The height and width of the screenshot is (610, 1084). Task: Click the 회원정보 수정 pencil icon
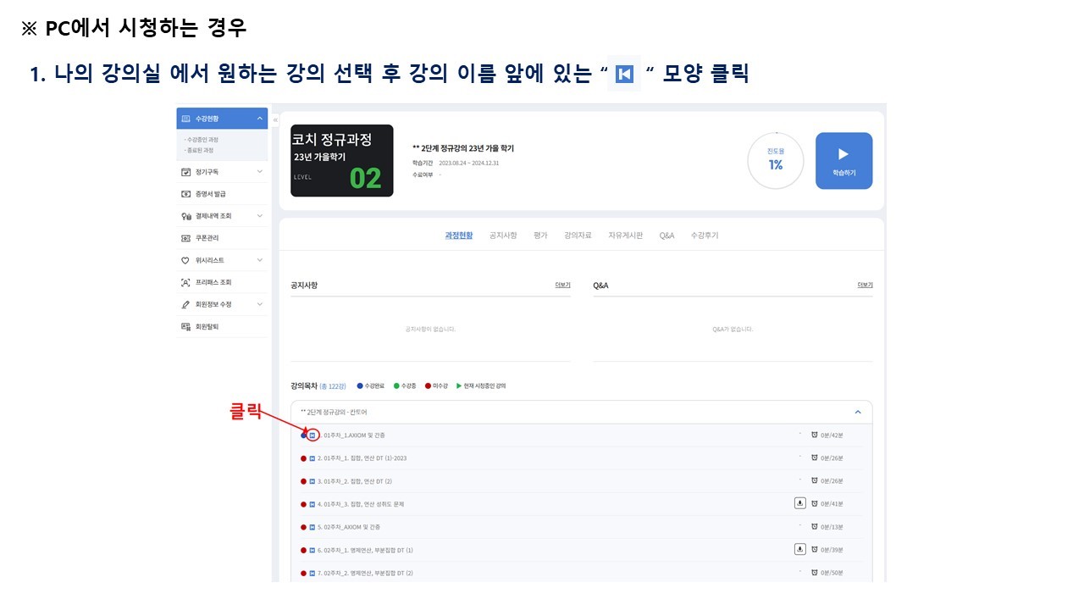click(x=185, y=304)
